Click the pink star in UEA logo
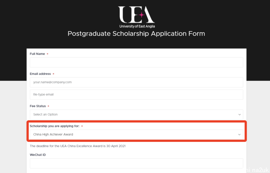 pos(141,15)
